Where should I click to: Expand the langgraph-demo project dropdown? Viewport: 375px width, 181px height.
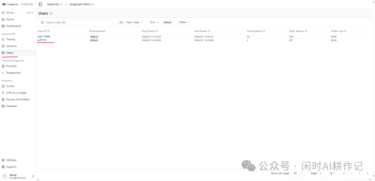(x=82, y=4)
